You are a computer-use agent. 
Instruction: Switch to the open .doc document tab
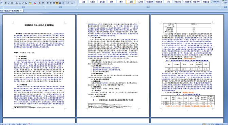[12, 11]
